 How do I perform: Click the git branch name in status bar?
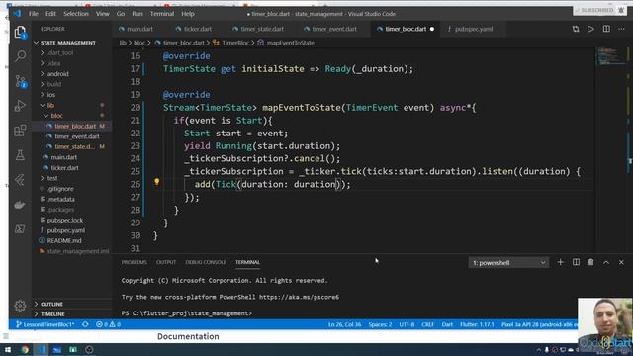point(45,324)
